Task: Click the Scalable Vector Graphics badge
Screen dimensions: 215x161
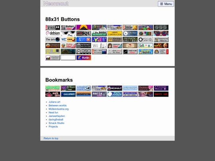Action: point(161,52)
